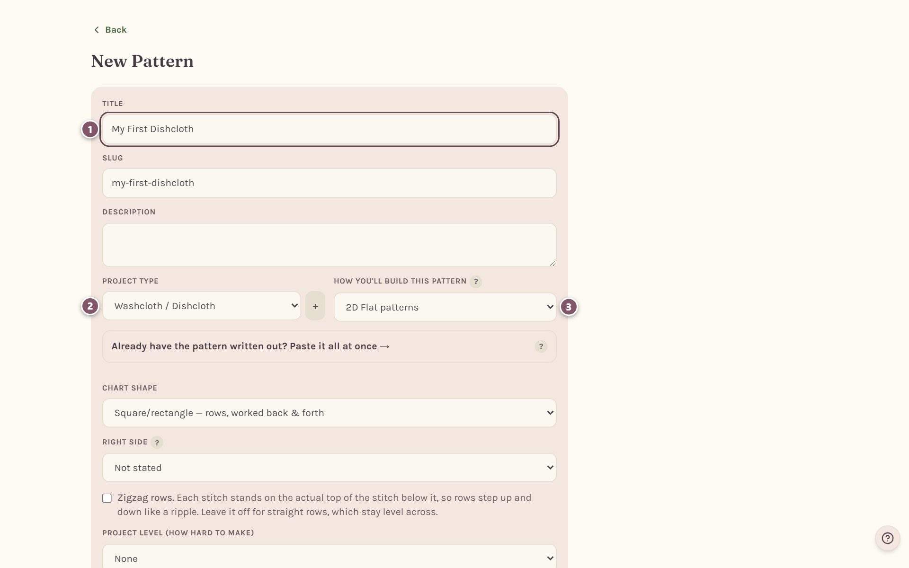The height and width of the screenshot is (568, 909).
Task: Click the Slug label
Action: [x=113, y=158]
